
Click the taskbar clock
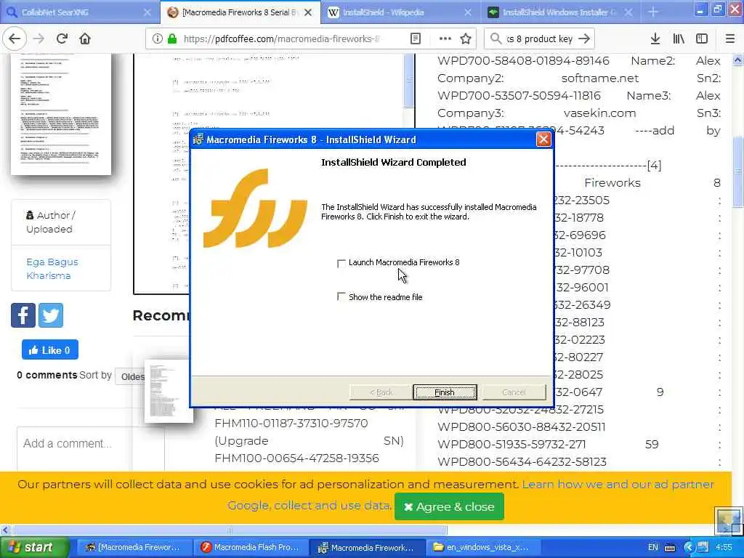(x=724, y=548)
